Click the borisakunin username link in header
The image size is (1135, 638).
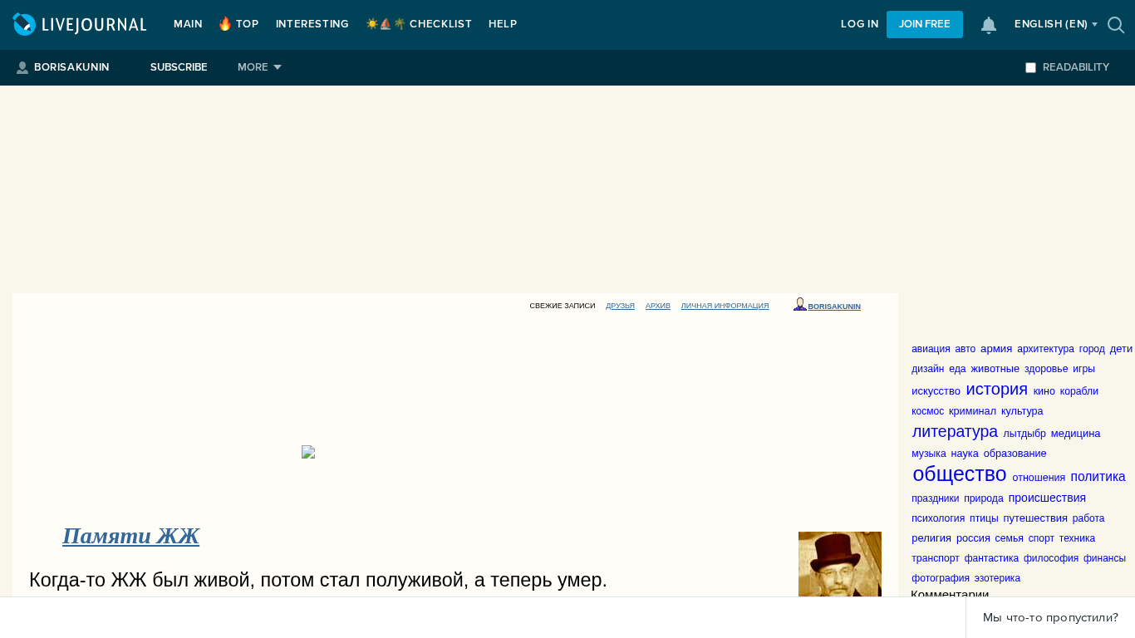coord(834,307)
